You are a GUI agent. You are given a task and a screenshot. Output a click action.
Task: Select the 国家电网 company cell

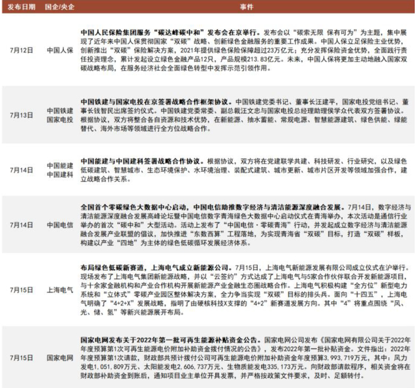pos(60,358)
